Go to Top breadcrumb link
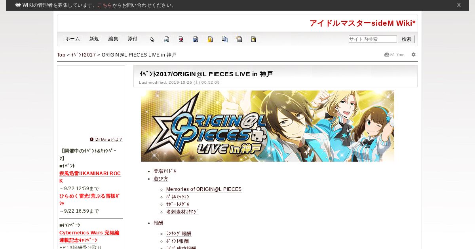This screenshot has width=475, height=249. click(x=61, y=55)
